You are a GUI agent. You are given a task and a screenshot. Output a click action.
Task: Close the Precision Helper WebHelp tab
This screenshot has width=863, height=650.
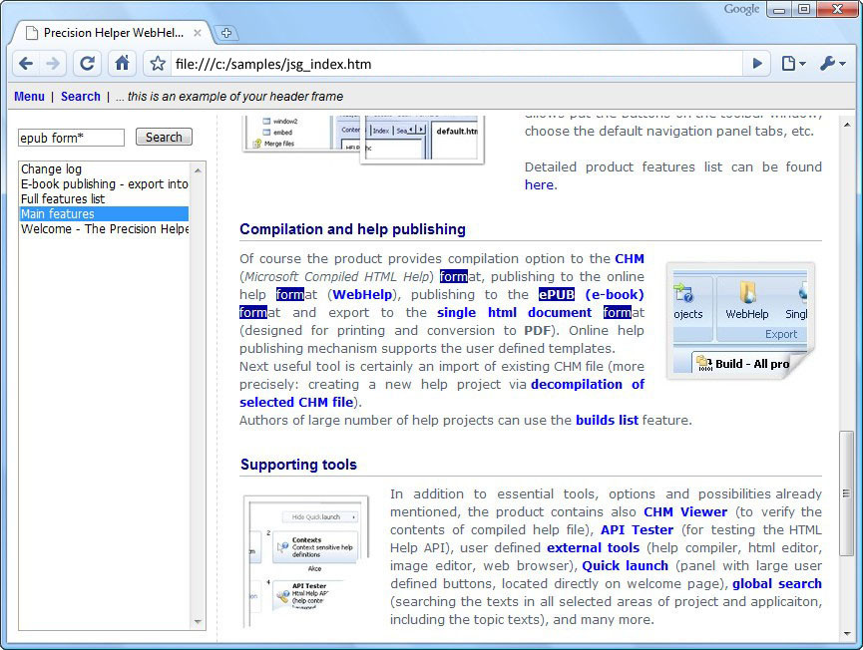click(197, 33)
